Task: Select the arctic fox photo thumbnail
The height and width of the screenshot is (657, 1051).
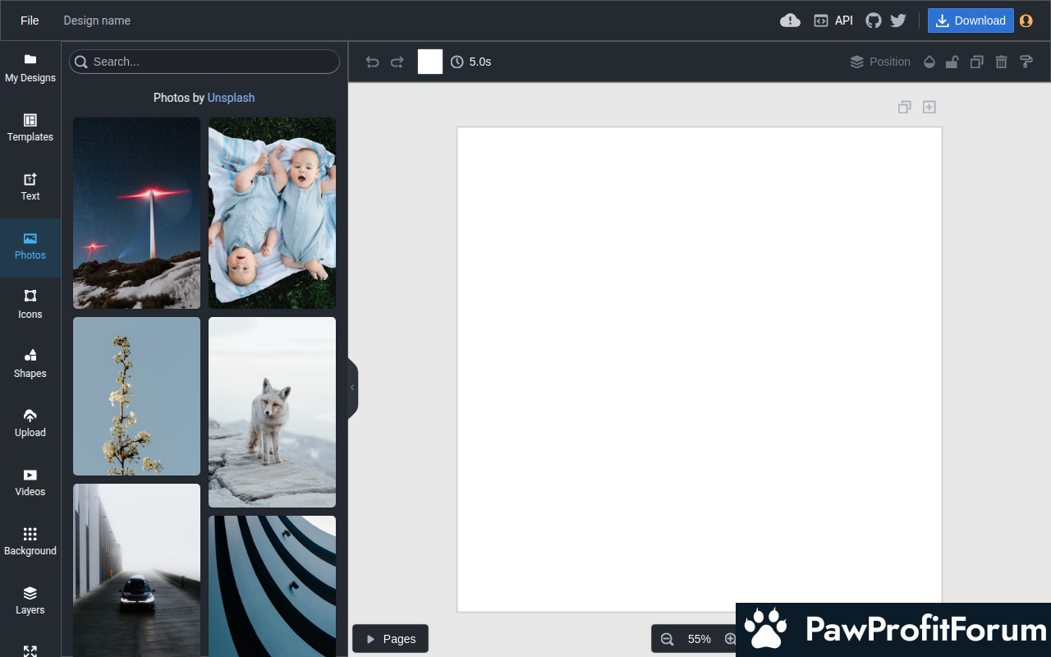Action: 272,412
